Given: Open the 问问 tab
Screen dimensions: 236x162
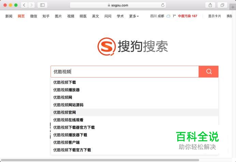Looking at the screenshot, I should tap(108, 16).
